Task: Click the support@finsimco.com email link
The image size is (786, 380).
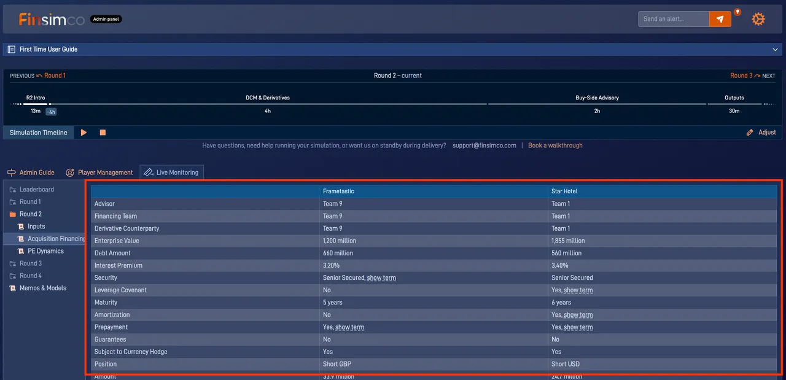Action: (484, 145)
